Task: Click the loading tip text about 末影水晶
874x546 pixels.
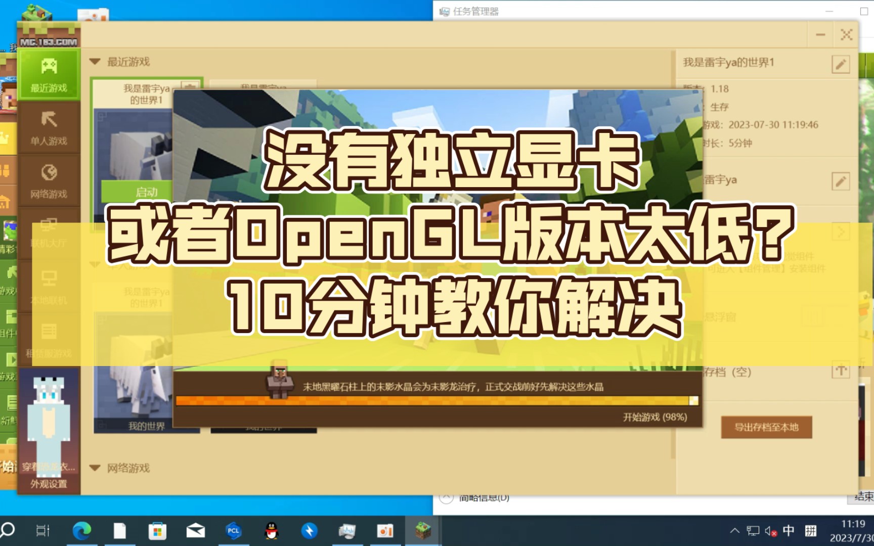Action: tap(453, 387)
